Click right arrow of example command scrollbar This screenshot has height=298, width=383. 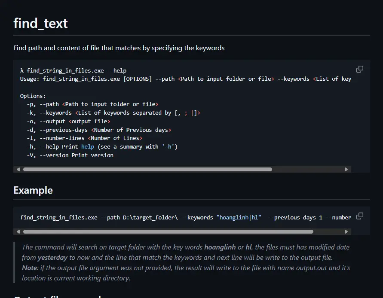tap(346, 231)
